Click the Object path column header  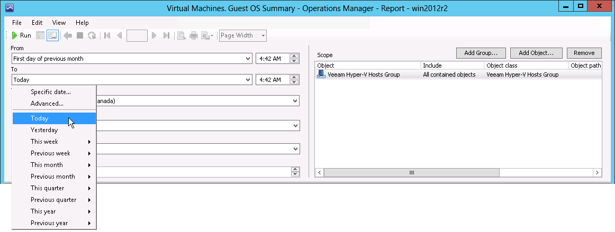click(x=585, y=66)
